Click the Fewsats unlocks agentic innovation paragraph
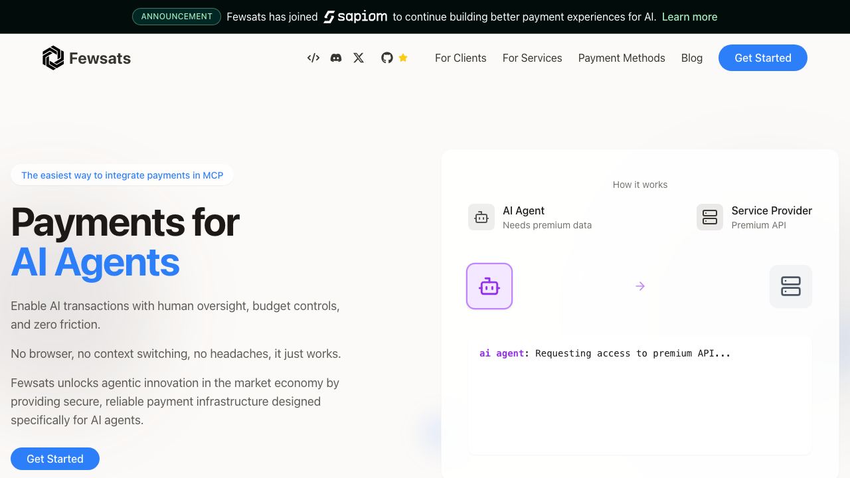 point(175,402)
